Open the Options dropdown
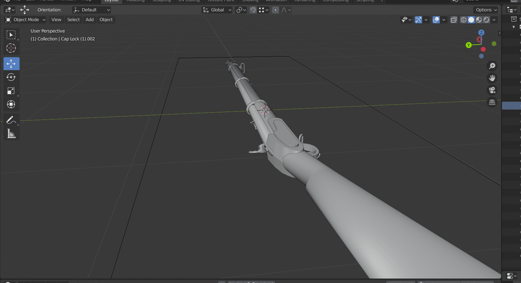The image size is (521, 283). 486,10
